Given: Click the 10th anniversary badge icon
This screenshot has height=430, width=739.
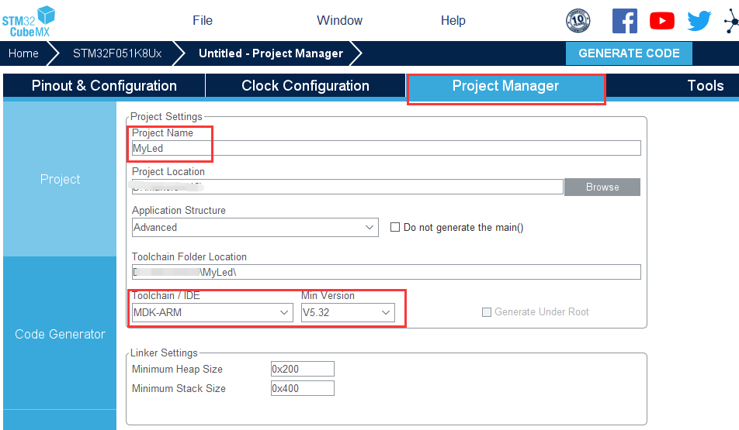Looking at the screenshot, I should click(578, 21).
